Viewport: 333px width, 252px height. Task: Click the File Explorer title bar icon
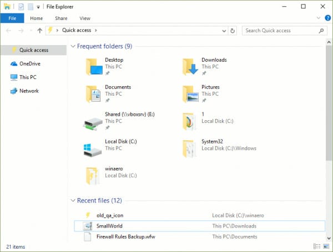7,7
